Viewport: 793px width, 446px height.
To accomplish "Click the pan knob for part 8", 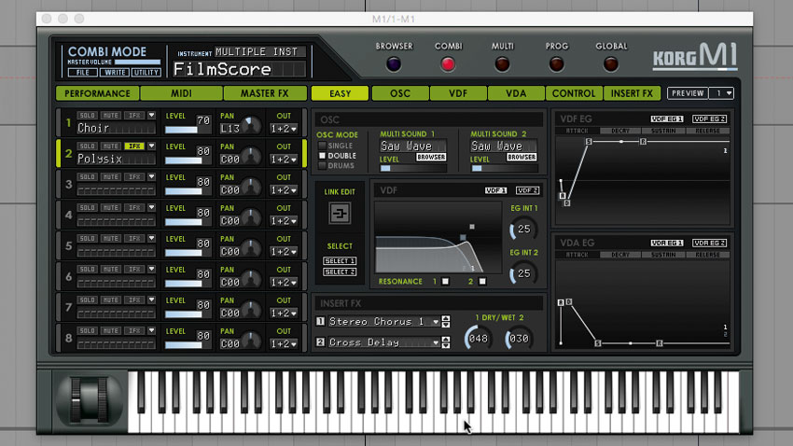I will (251, 341).
